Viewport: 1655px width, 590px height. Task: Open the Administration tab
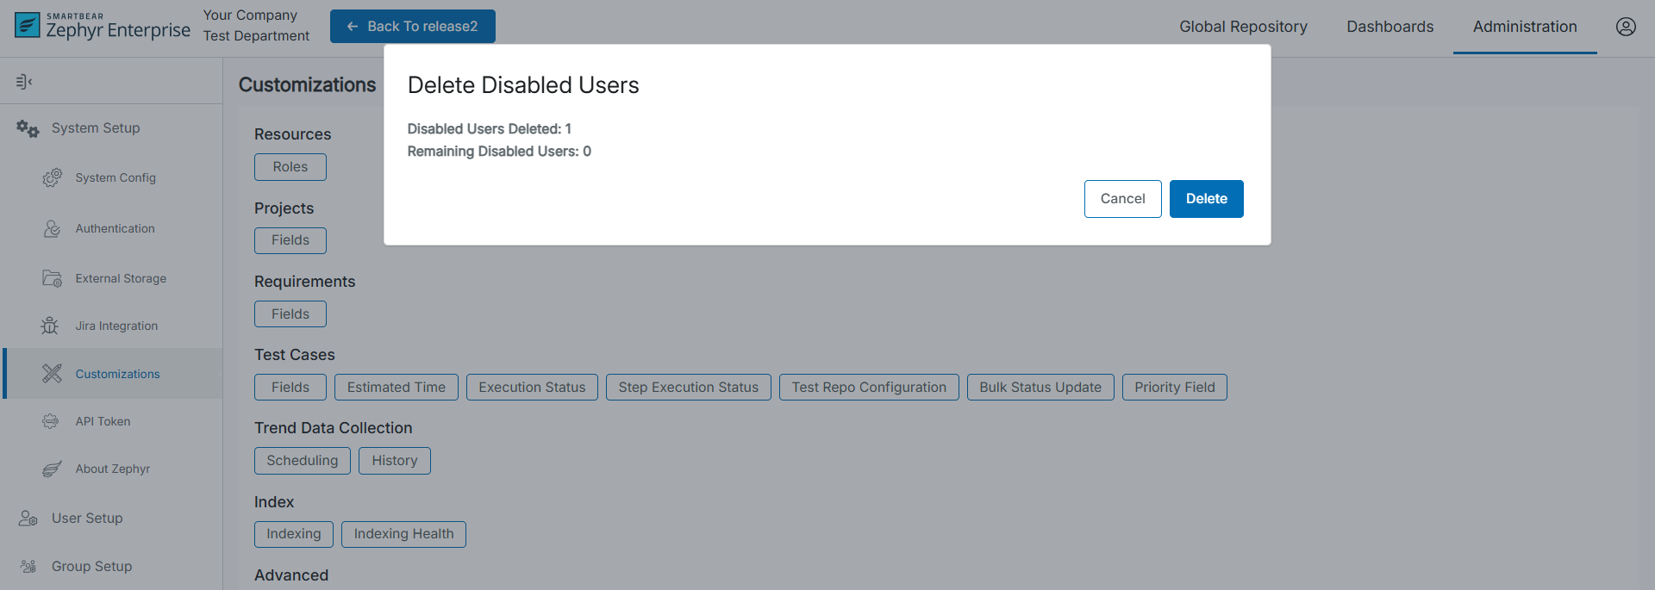(1524, 27)
